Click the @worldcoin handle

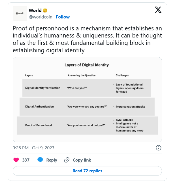click(x=41, y=17)
